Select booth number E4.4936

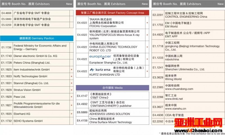[158, 115]
